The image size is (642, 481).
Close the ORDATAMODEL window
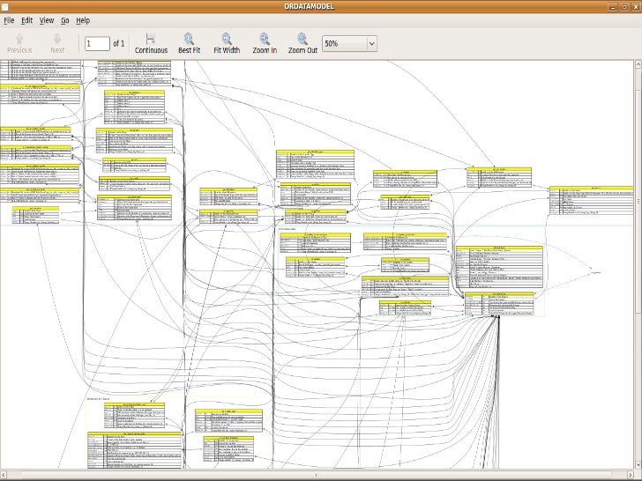(x=634, y=6)
